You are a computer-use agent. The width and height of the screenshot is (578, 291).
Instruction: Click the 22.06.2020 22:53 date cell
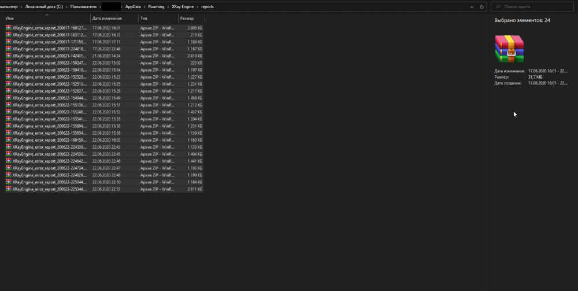tap(106, 189)
